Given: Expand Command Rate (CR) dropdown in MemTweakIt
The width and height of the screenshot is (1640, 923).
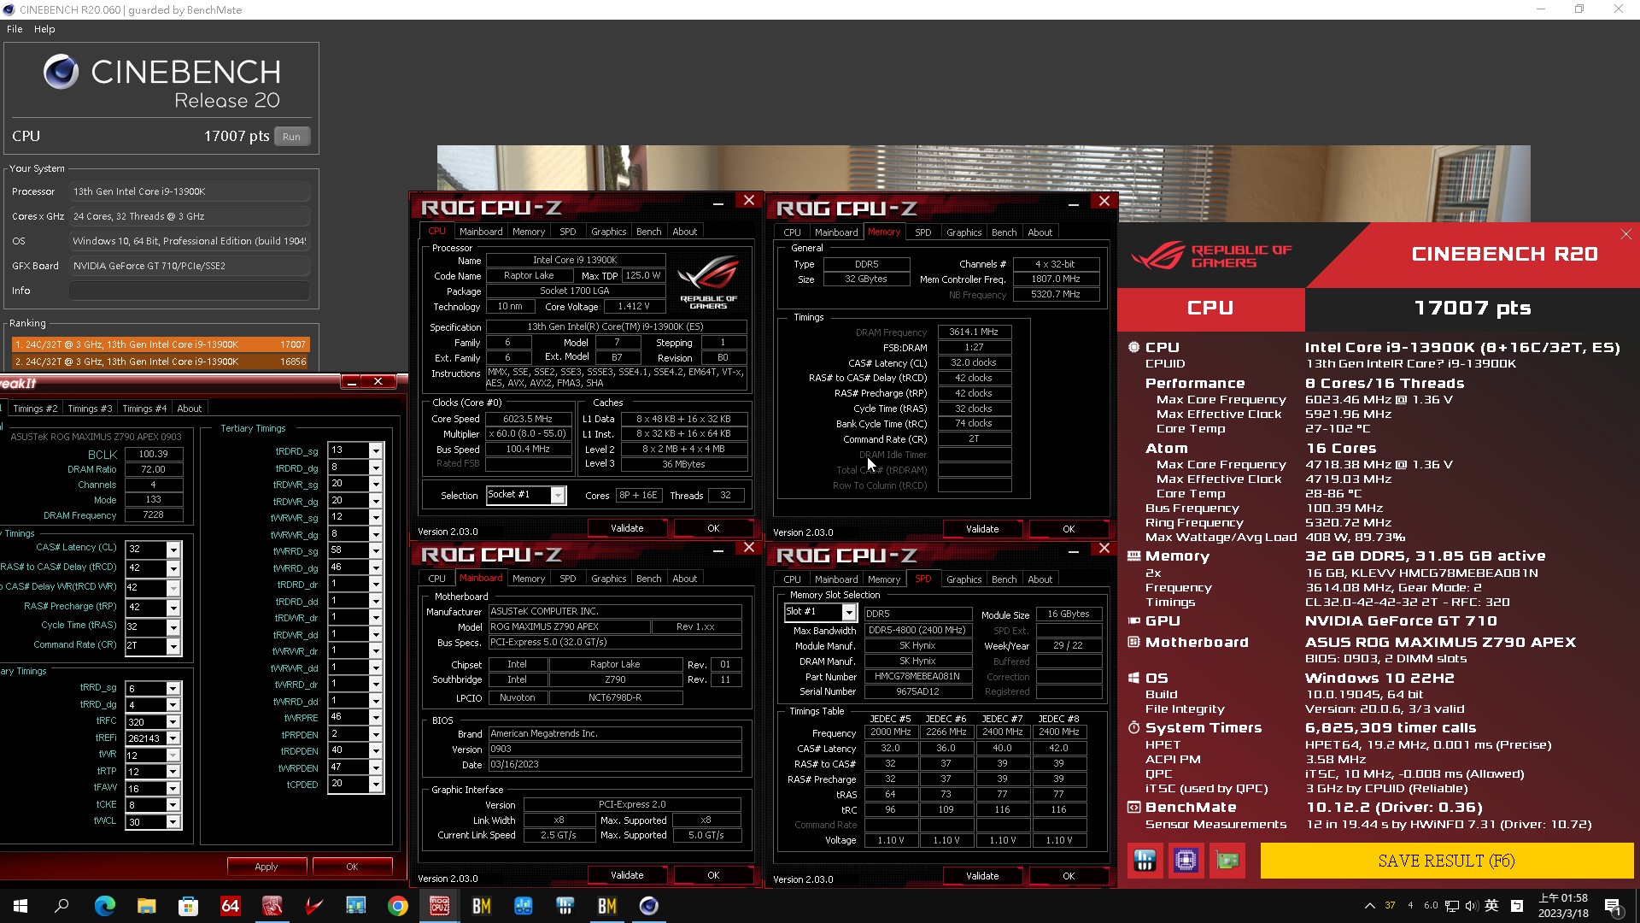Looking at the screenshot, I should click(x=173, y=646).
